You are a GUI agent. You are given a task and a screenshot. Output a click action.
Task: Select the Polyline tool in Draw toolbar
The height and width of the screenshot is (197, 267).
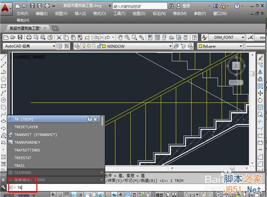click(x=4, y=72)
